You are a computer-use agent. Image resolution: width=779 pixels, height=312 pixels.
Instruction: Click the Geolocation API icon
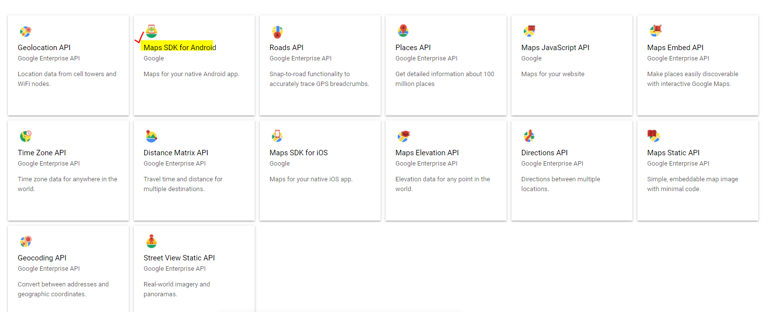pyautogui.click(x=26, y=31)
